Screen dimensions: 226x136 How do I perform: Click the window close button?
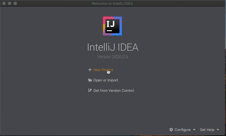pyautogui.click(x=4, y=3)
